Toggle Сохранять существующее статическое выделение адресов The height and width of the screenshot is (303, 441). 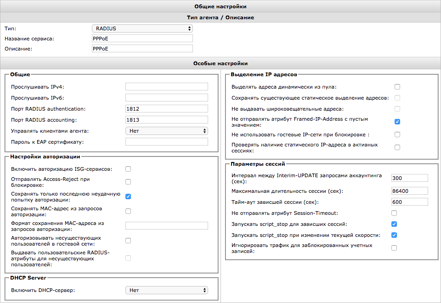(397, 98)
